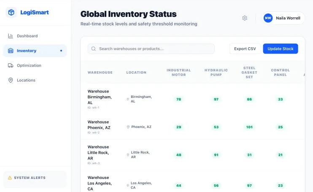Click Phoenix's Hydraulic Pump value 53

pyautogui.click(x=216, y=127)
